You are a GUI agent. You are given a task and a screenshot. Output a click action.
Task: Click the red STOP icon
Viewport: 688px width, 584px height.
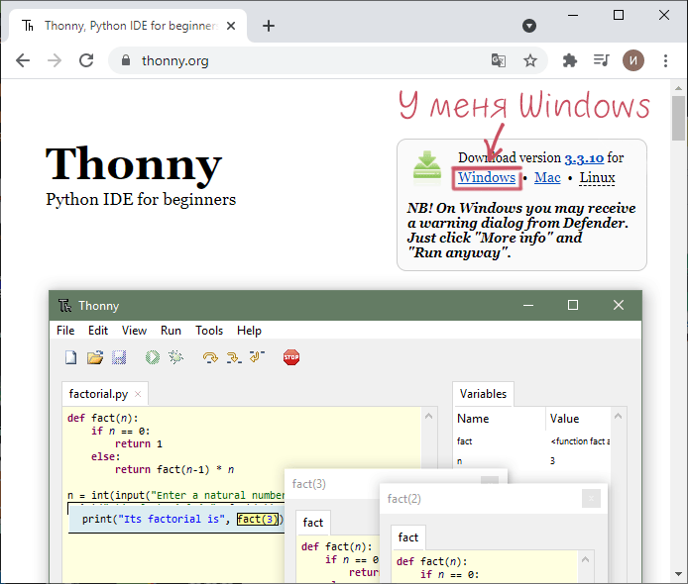[291, 357]
